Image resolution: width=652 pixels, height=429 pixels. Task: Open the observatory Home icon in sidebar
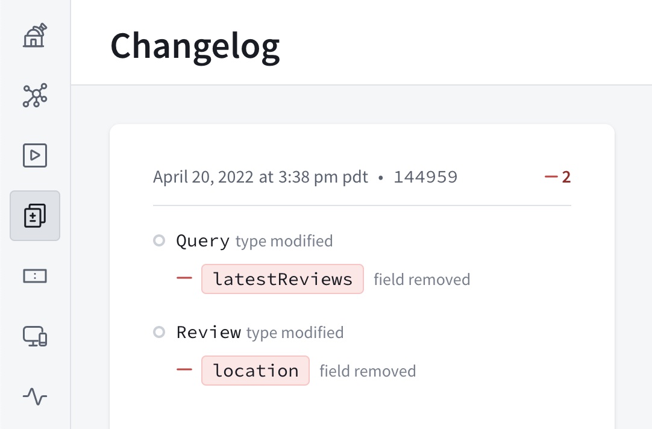click(34, 36)
